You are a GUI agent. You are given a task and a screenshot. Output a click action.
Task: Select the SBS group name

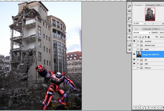coord(146,64)
